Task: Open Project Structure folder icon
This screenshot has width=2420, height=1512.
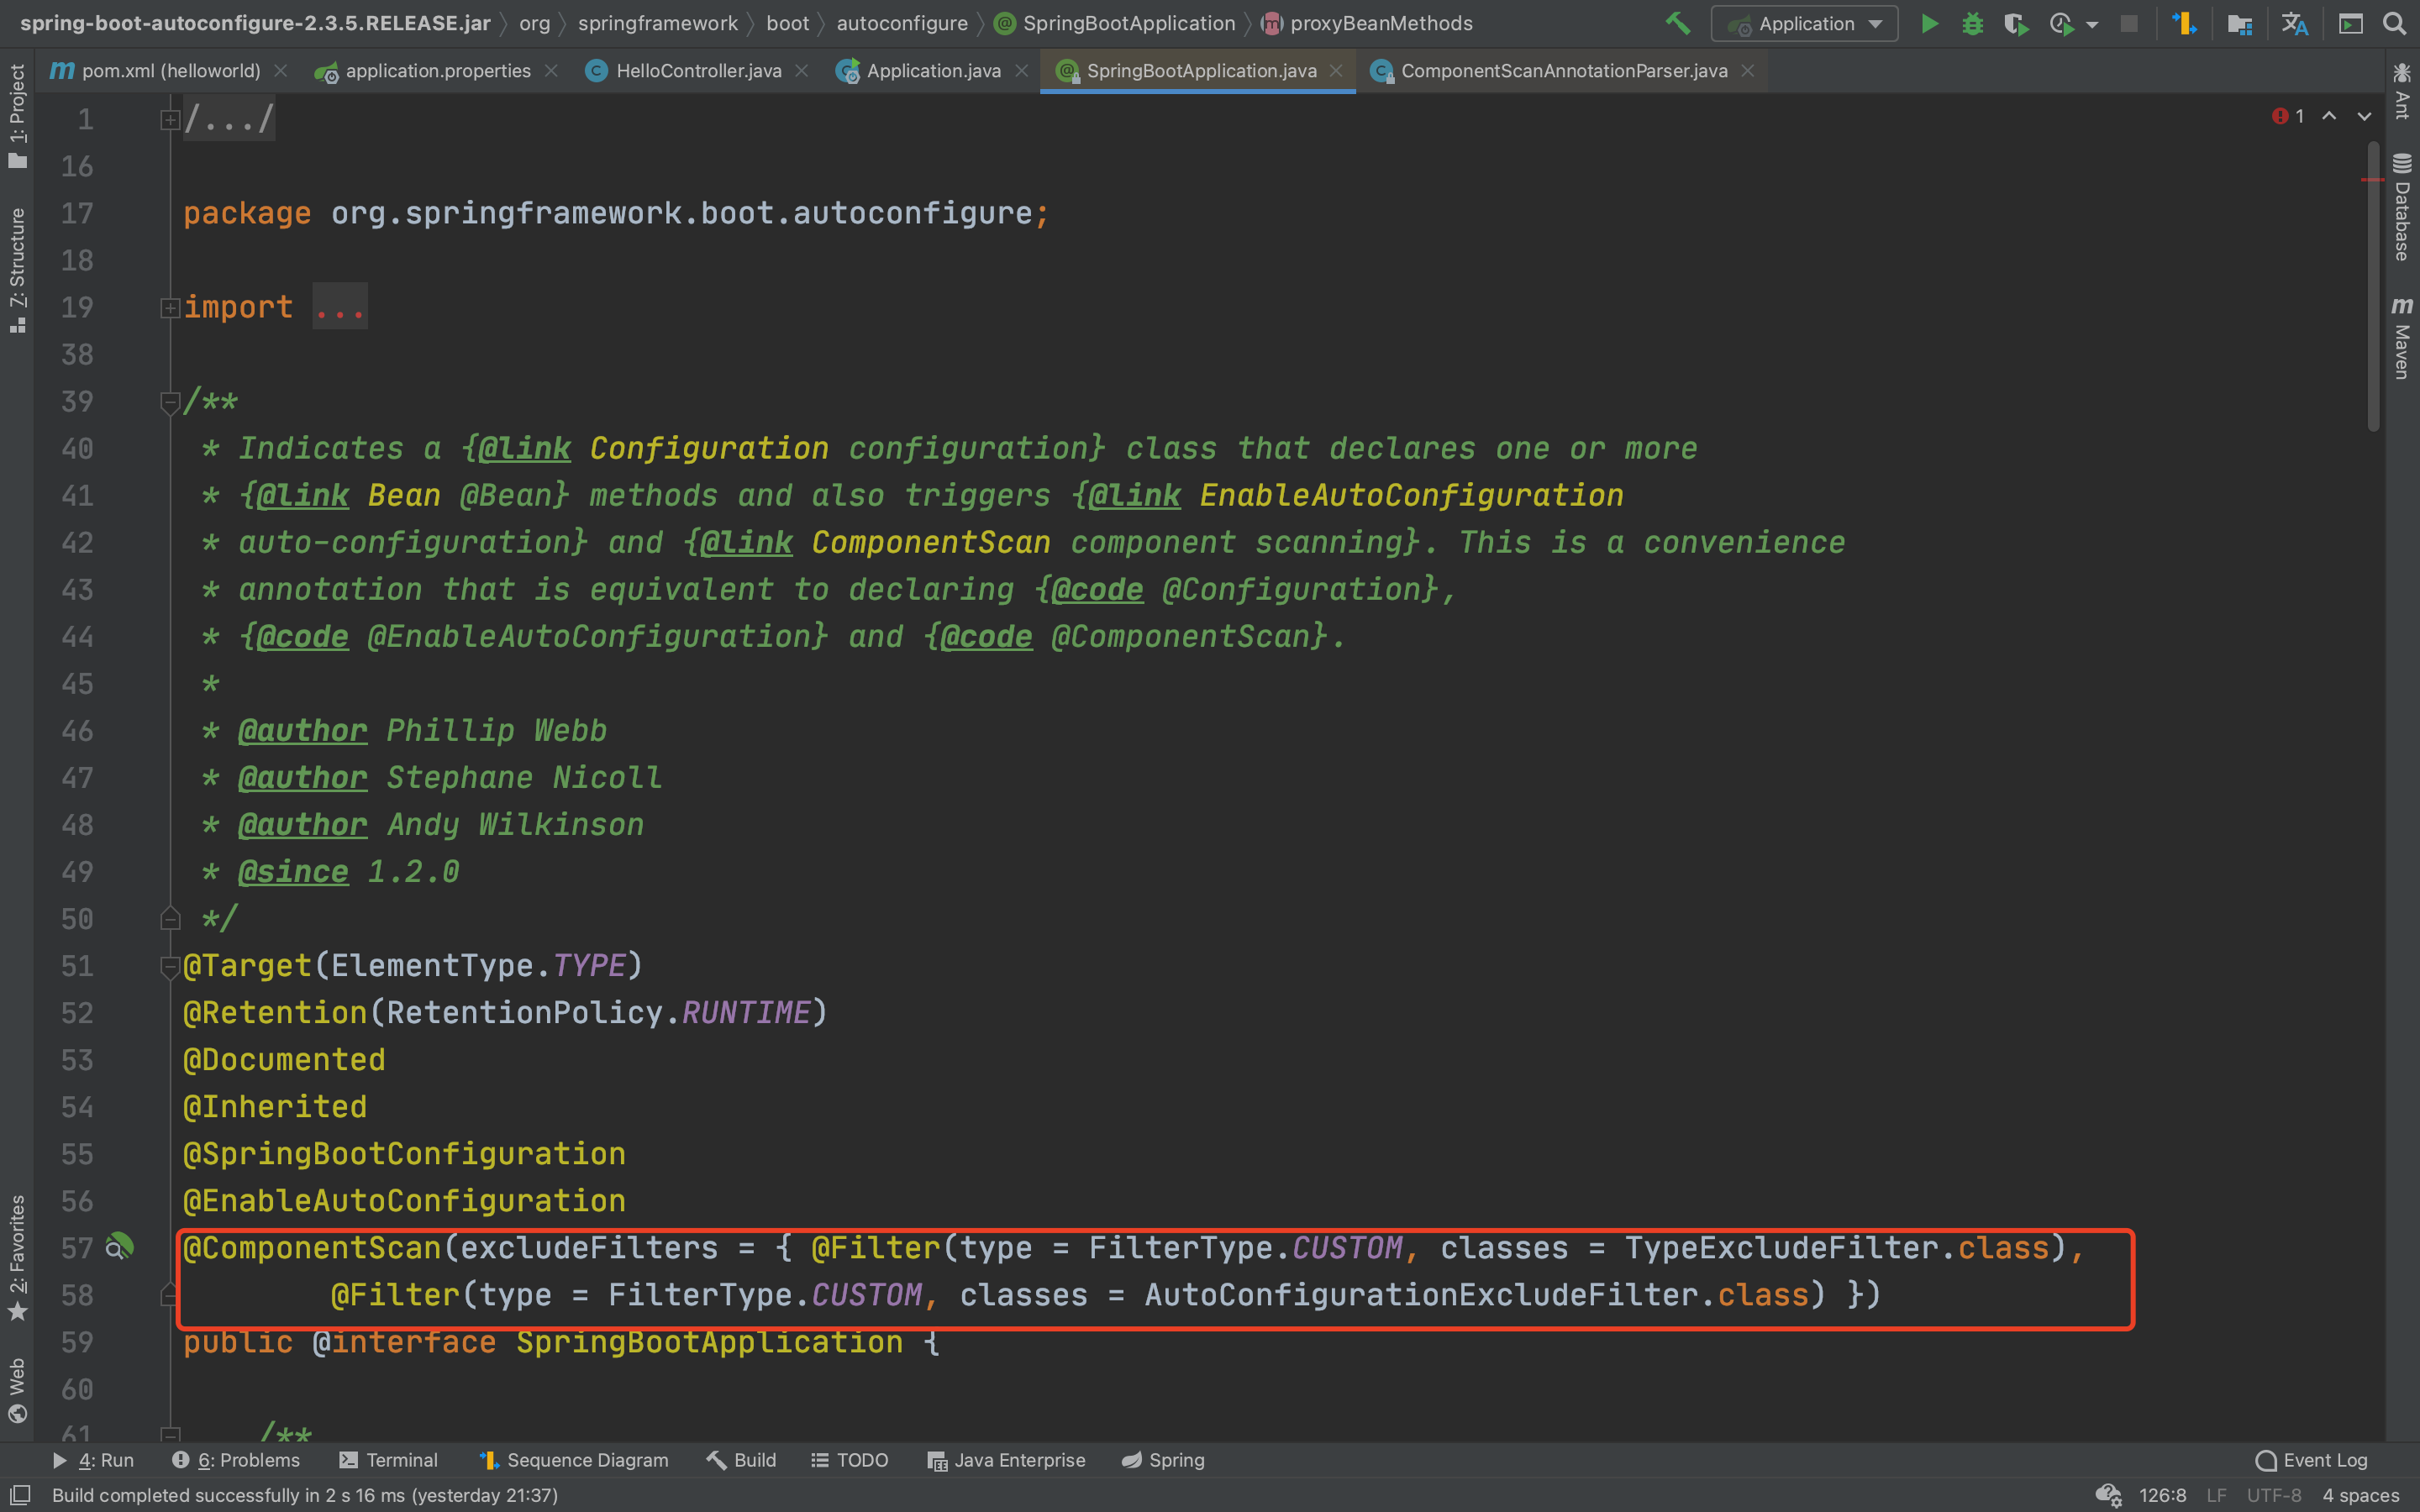Action: click(2239, 23)
